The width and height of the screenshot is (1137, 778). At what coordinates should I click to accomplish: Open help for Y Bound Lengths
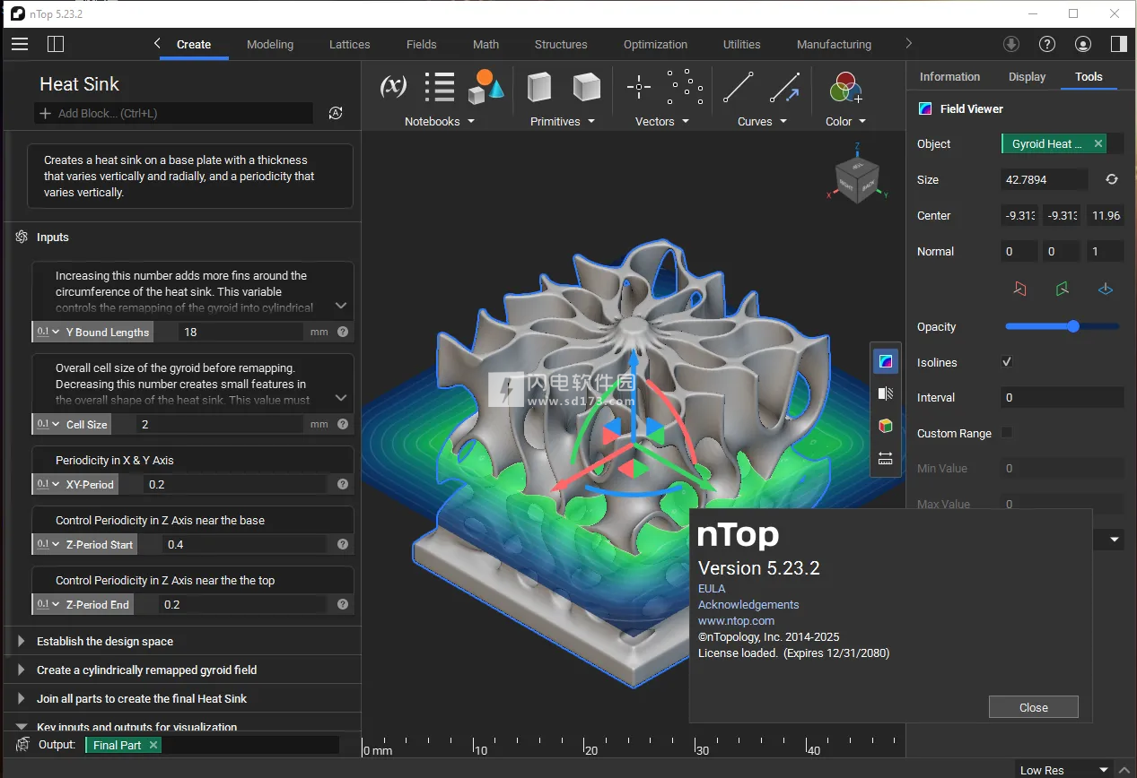(343, 332)
